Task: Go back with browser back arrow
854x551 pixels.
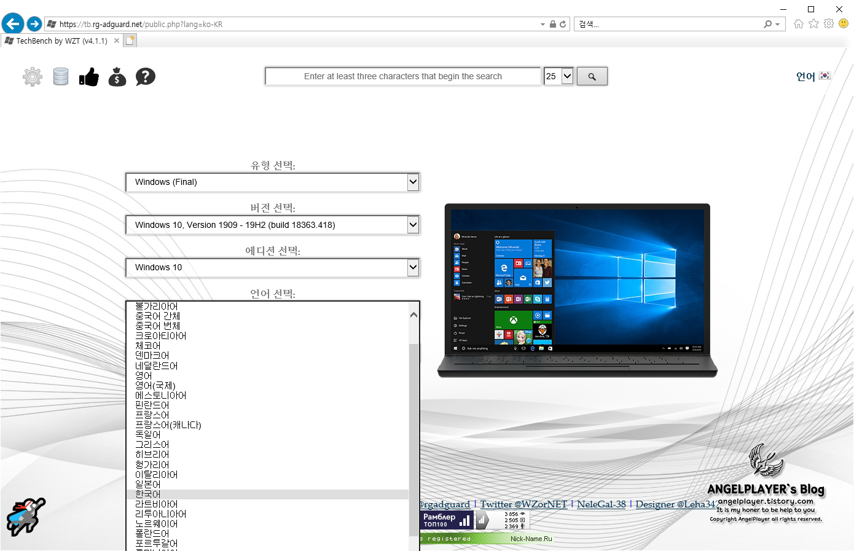Action: 12,24
